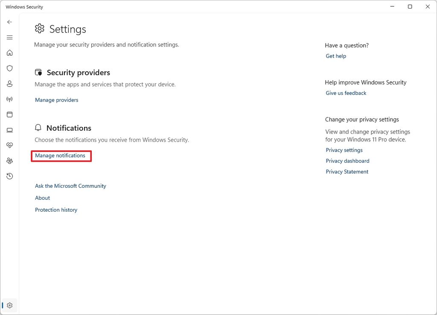Open the Privacy Statement
Image resolution: width=437 pixels, height=315 pixels.
[x=347, y=172]
